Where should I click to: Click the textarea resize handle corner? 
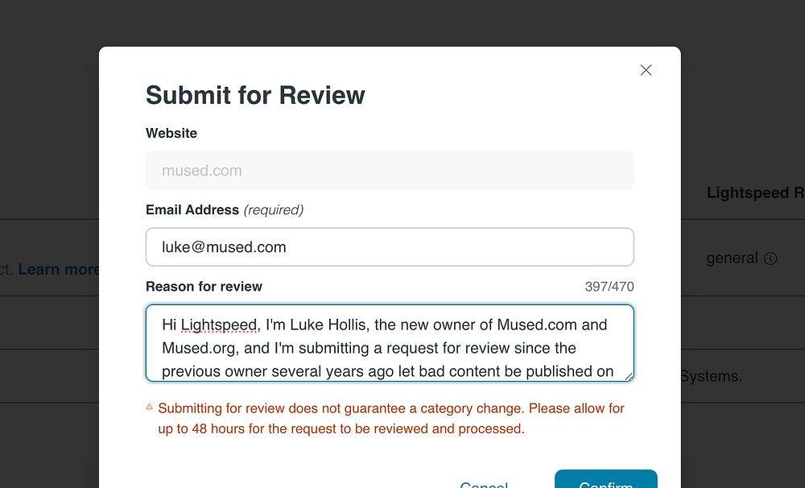tap(629, 376)
